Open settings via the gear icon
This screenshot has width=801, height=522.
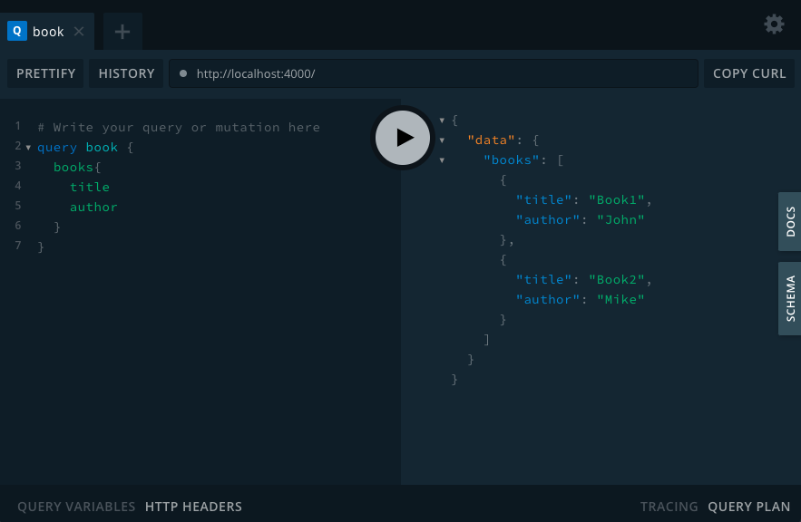click(774, 24)
